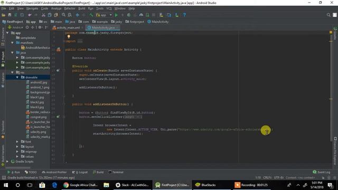This screenshot has height=190, width=338.
Task: Click the Save All toolbar icon
Action: [10, 15]
